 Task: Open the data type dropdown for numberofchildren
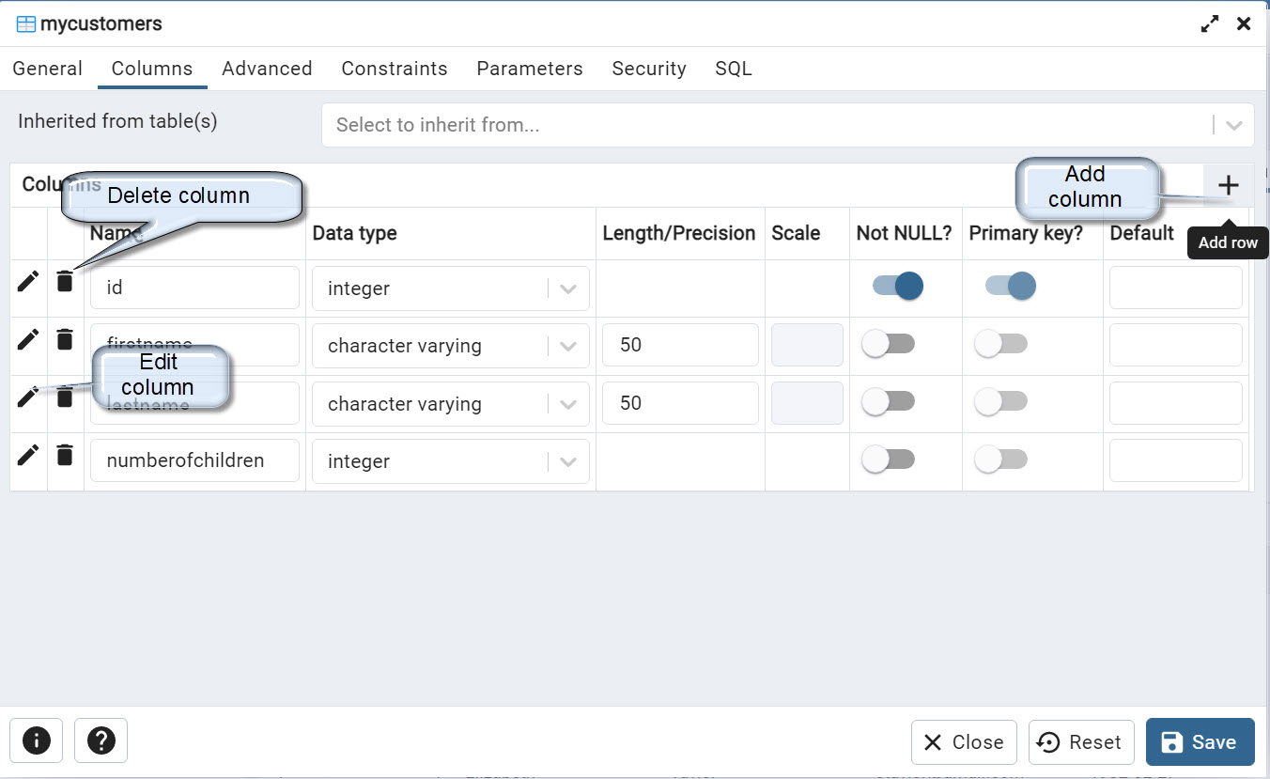(x=568, y=461)
